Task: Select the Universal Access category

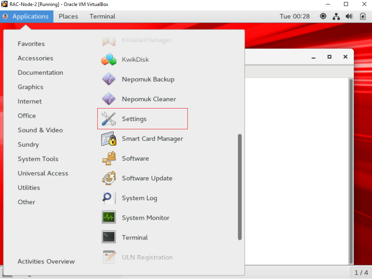Action: click(x=43, y=173)
